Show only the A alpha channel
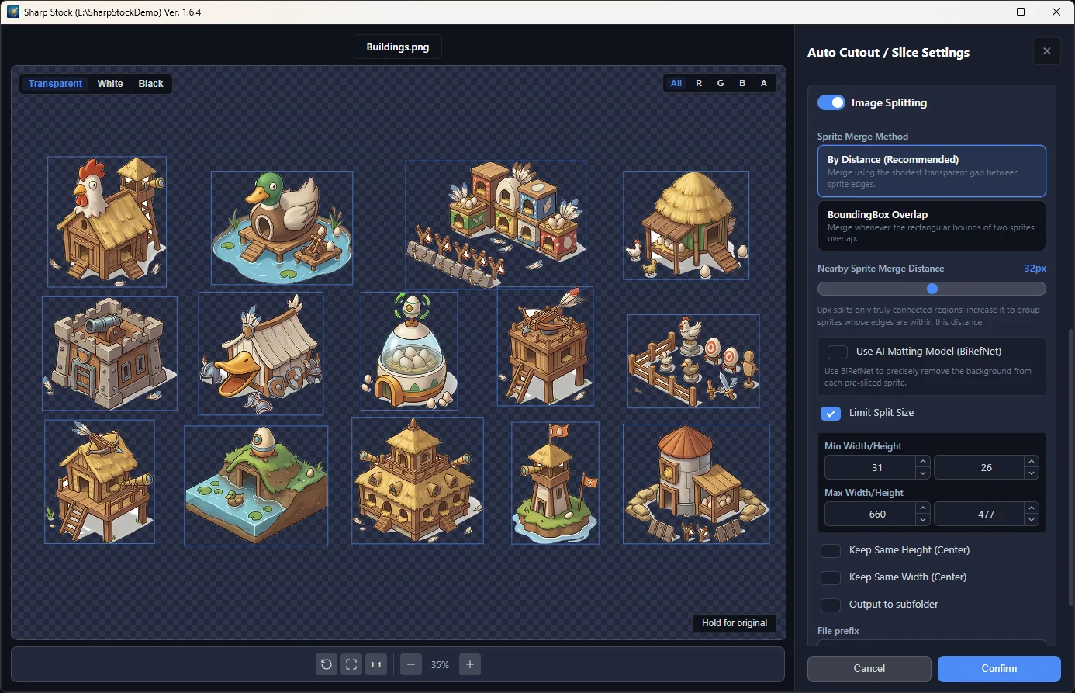Image resolution: width=1075 pixels, height=693 pixels. pos(764,83)
